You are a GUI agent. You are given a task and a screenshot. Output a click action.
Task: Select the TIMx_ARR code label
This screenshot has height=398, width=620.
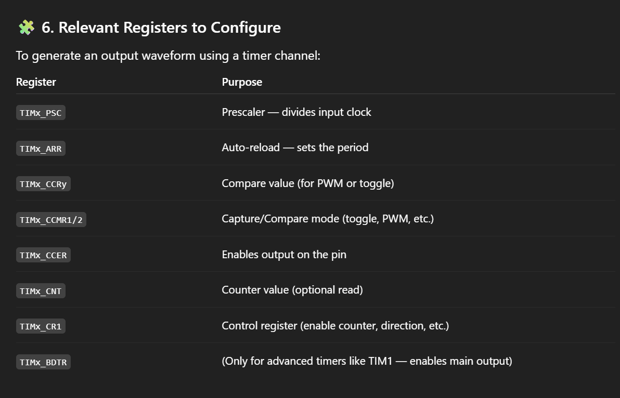[x=41, y=149]
